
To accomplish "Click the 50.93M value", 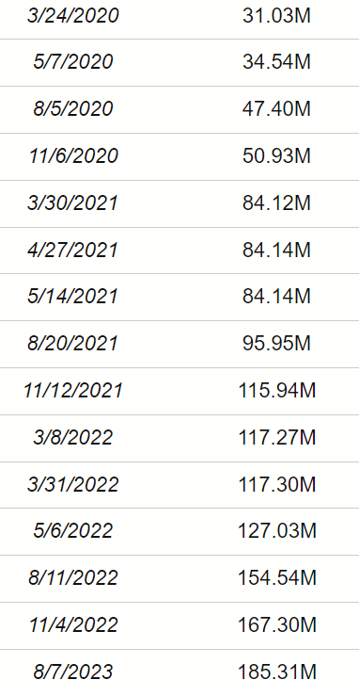I will point(276,155).
